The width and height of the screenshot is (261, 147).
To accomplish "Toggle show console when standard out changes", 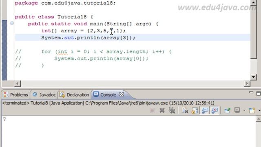I will click(x=205, y=110).
